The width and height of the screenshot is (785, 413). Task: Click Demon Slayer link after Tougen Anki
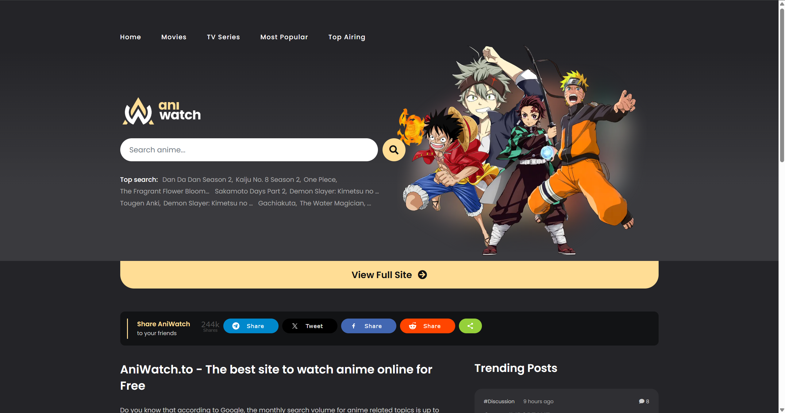[208, 203]
